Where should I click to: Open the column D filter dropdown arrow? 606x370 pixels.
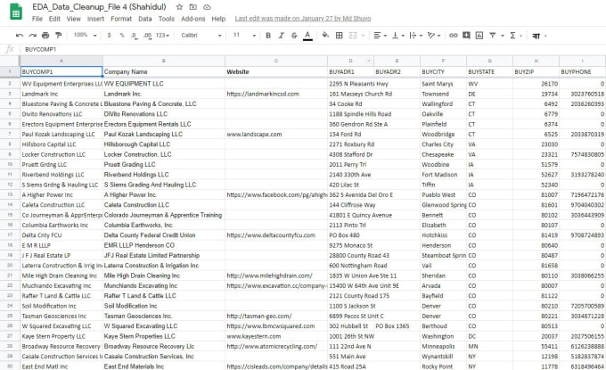369,61
